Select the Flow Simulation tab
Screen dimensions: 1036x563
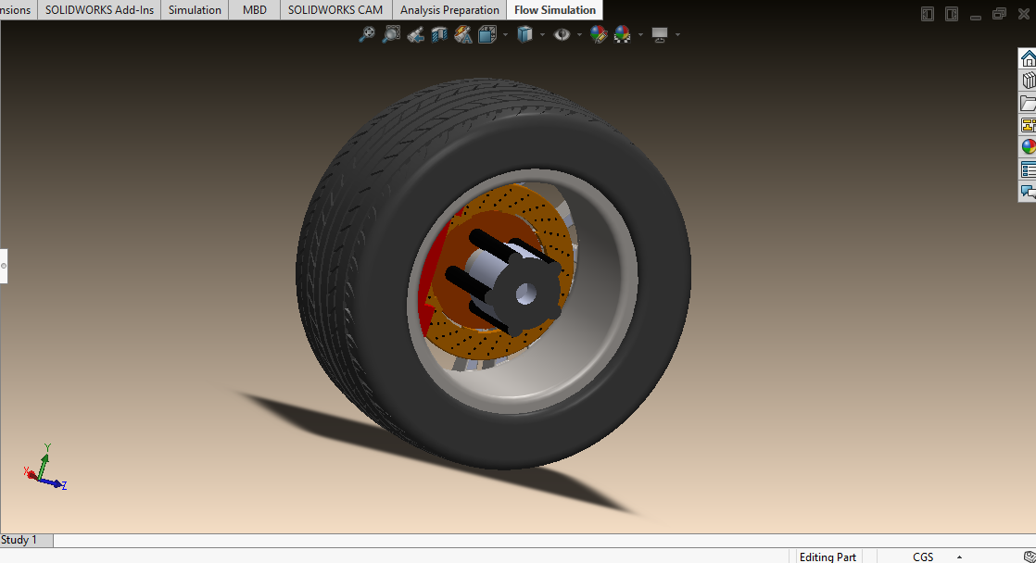coord(555,10)
